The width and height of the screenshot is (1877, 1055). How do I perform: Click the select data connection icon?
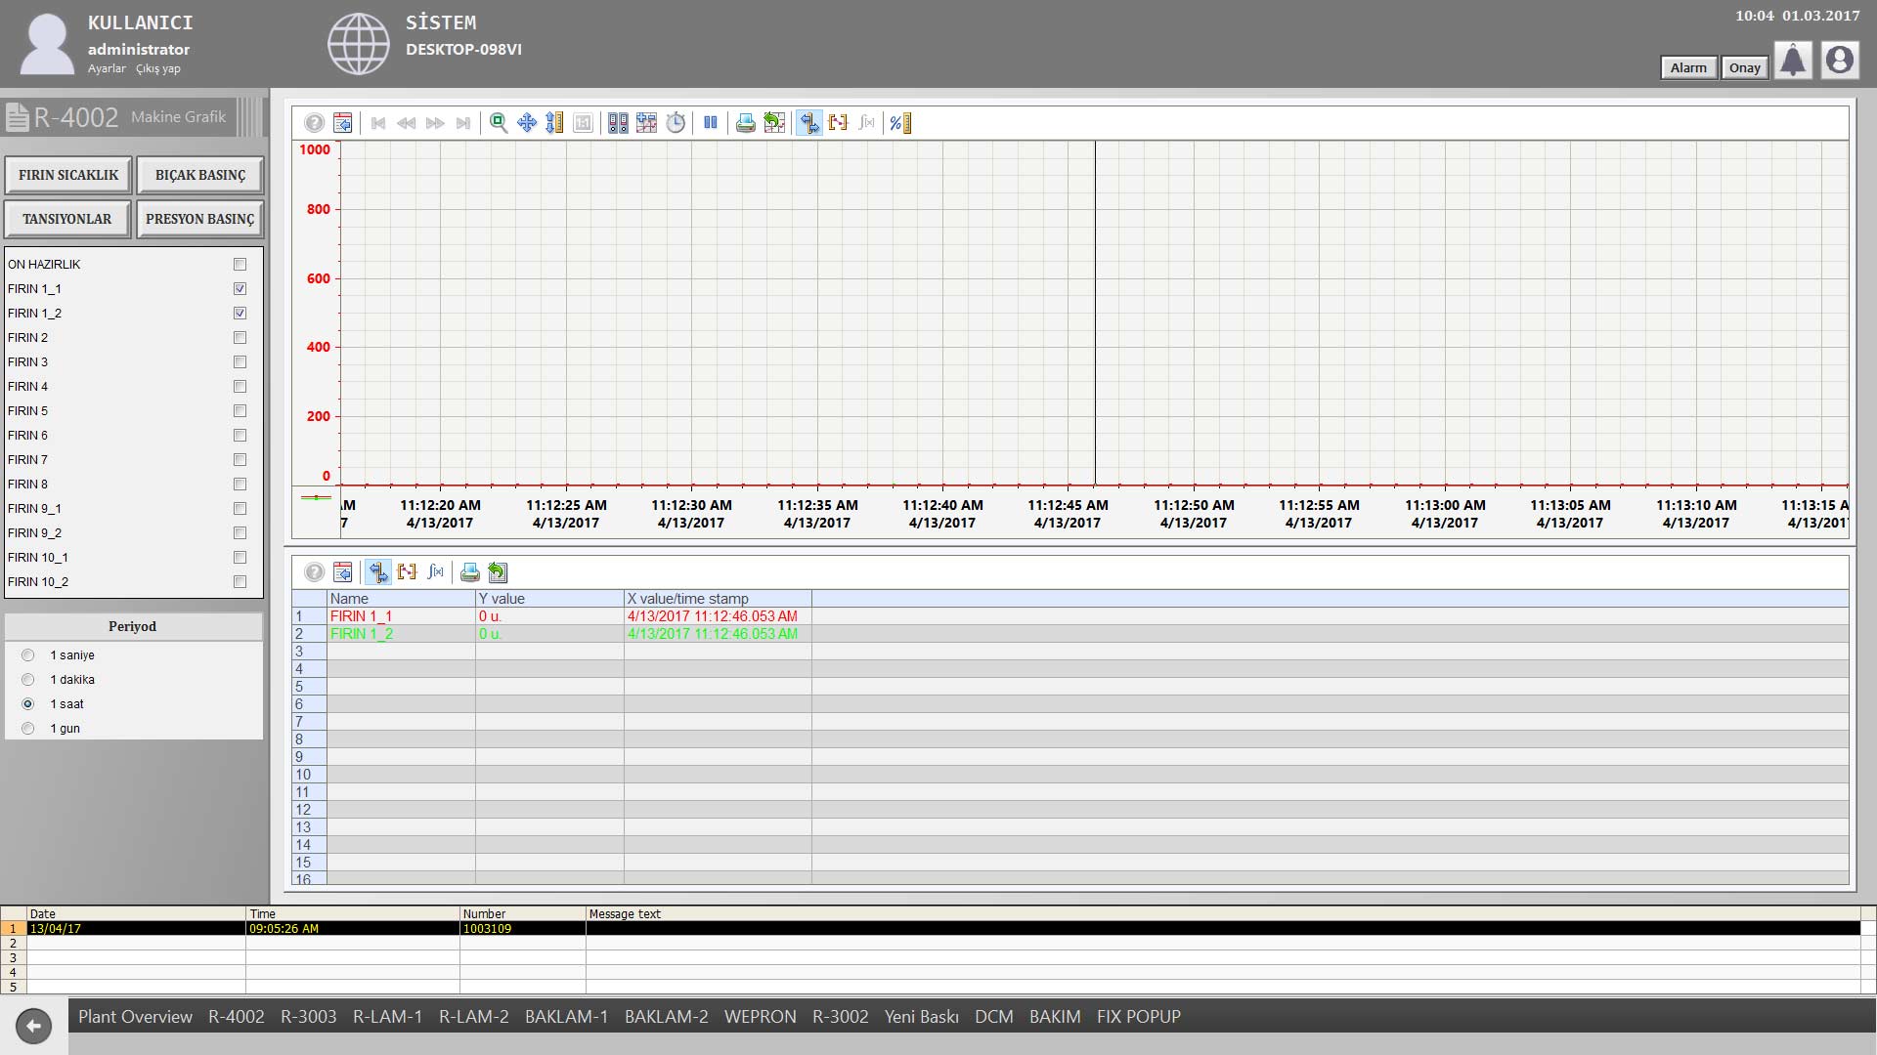pyautogui.click(x=618, y=123)
